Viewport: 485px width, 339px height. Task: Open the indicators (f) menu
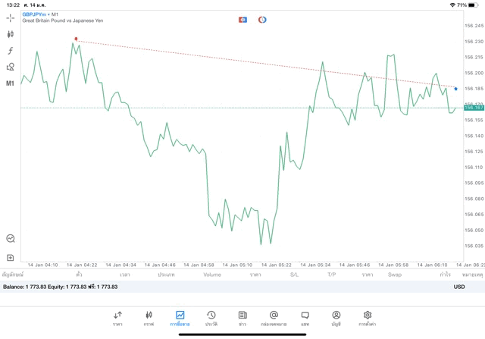pyautogui.click(x=11, y=51)
